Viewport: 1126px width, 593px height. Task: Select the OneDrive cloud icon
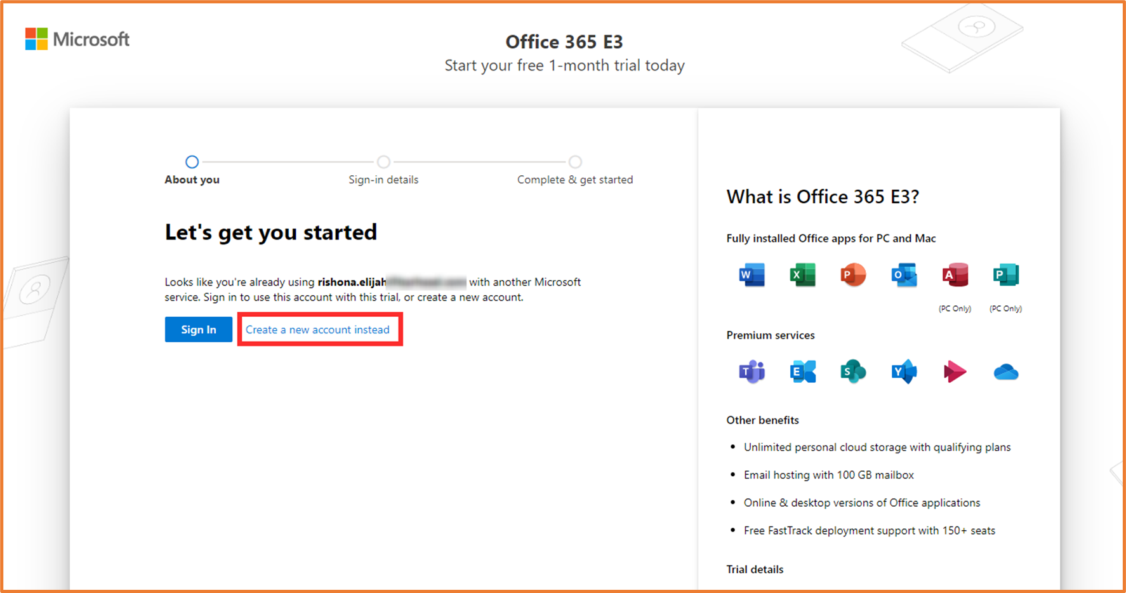pos(1005,371)
